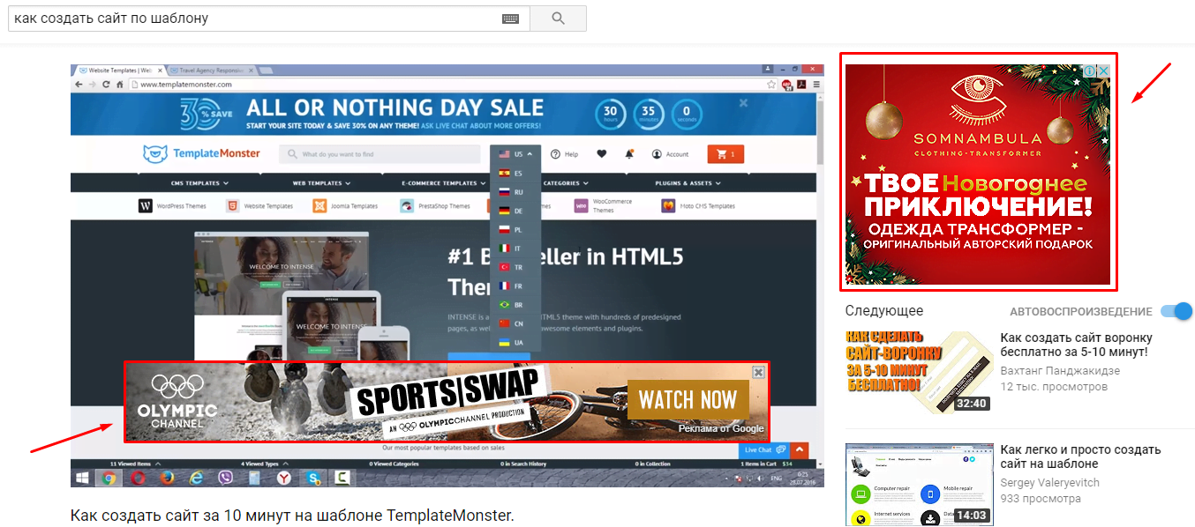Viewport: 1195px width, 527px height.
Task: Click the 14:03 video thumbnail
Action: pyautogui.click(x=919, y=484)
